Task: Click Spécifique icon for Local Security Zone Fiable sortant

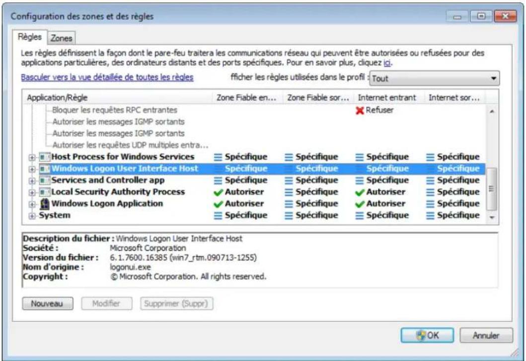Action: [289, 192]
